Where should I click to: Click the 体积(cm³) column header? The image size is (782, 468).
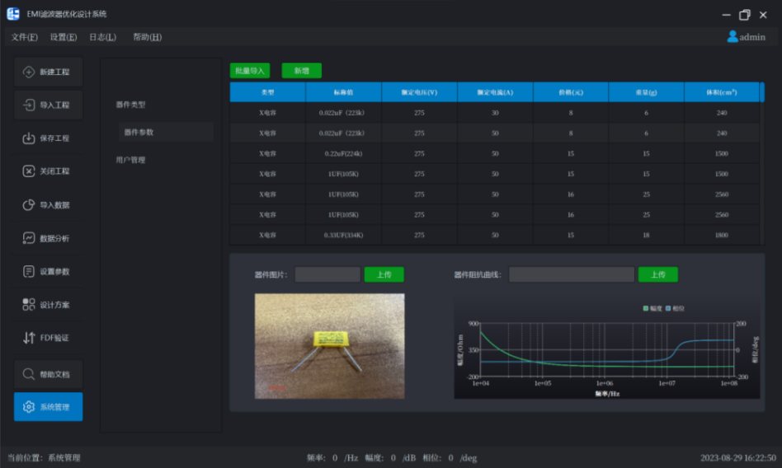tap(722, 92)
